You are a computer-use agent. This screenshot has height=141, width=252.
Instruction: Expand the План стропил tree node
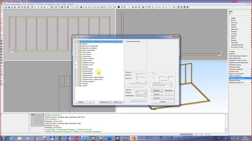(x=76, y=54)
